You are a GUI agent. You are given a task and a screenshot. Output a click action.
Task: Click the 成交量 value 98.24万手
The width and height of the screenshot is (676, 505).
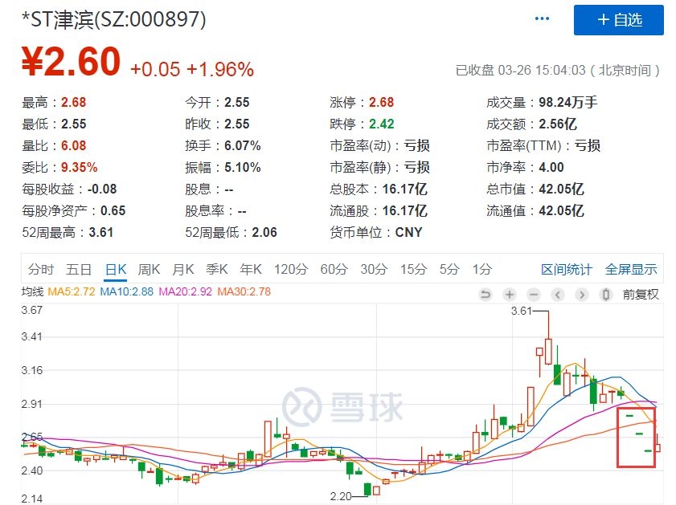point(567,103)
